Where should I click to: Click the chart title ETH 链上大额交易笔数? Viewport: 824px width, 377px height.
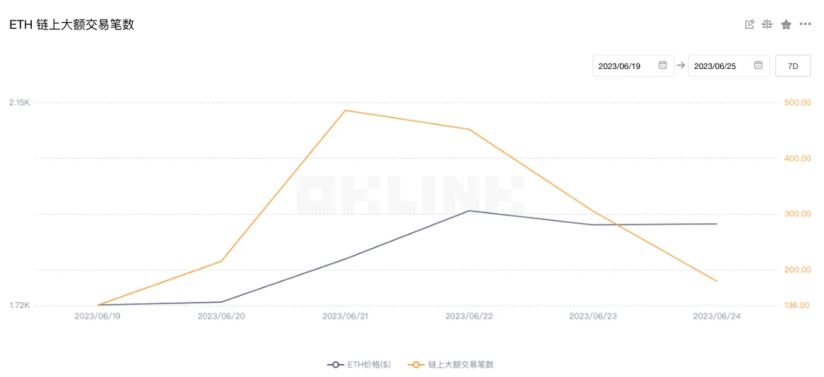coord(71,25)
